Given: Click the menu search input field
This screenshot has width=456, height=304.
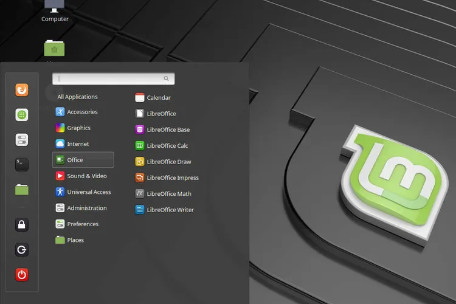Looking at the screenshot, I should [x=109, y=79].
